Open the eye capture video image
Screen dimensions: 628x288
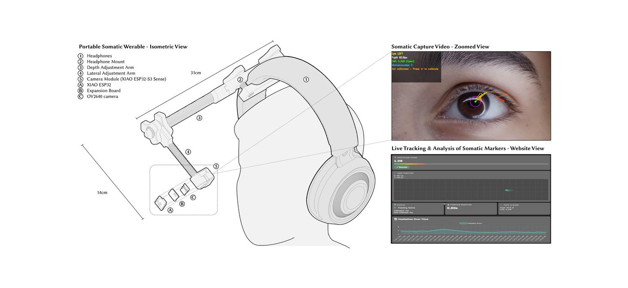(x=471, y=96)
